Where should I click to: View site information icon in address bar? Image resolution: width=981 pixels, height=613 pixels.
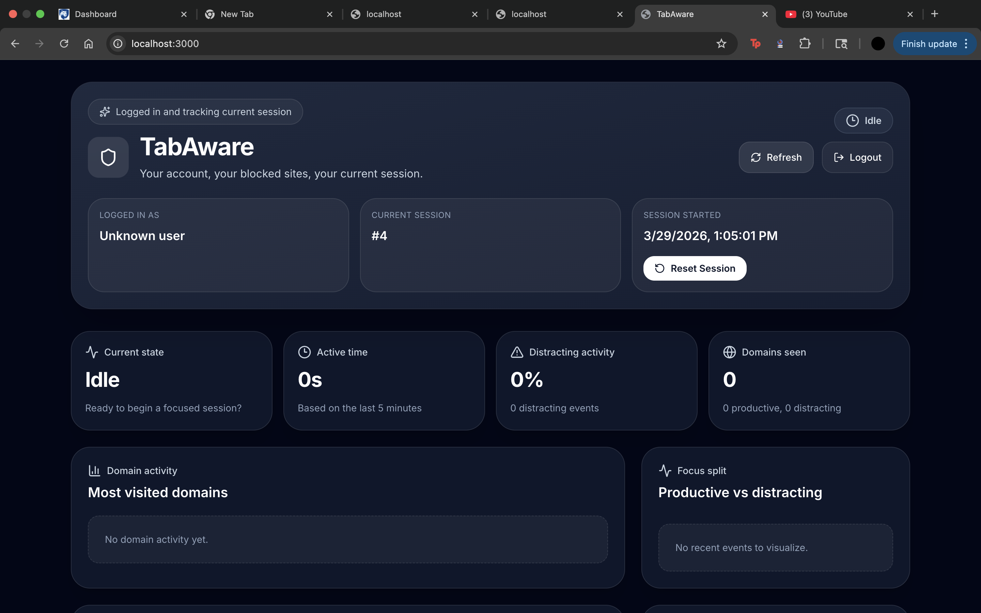click(118, 44)
